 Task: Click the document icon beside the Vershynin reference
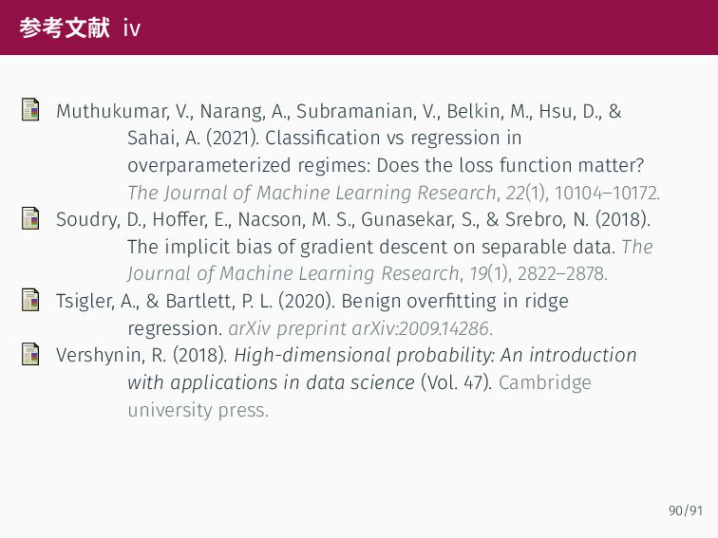coord(30,354)
